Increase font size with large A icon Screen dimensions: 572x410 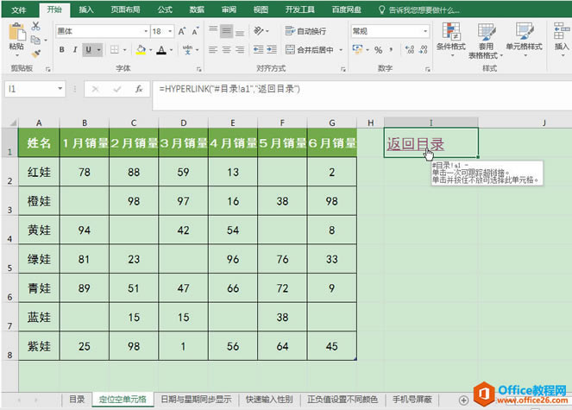[182, 31]
